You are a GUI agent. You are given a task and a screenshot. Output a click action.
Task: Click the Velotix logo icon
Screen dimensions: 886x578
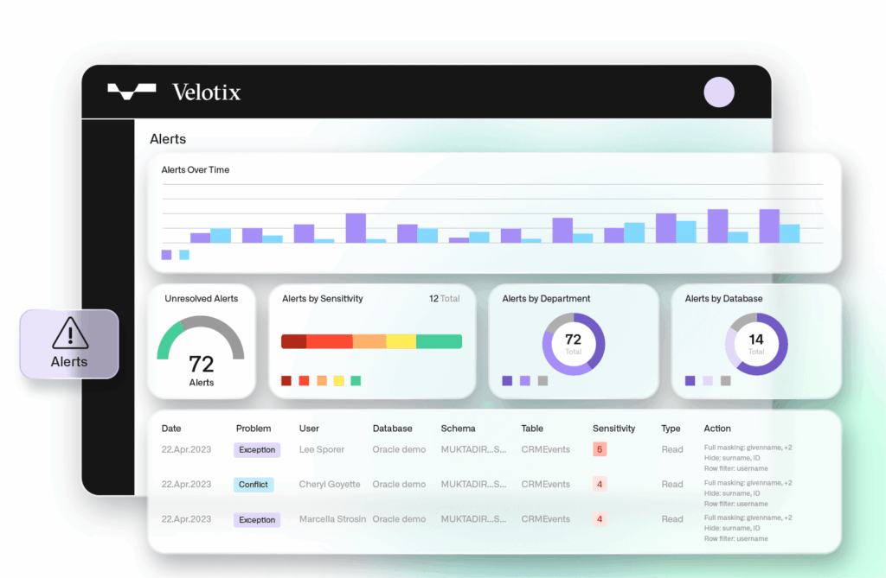[132, 92]
